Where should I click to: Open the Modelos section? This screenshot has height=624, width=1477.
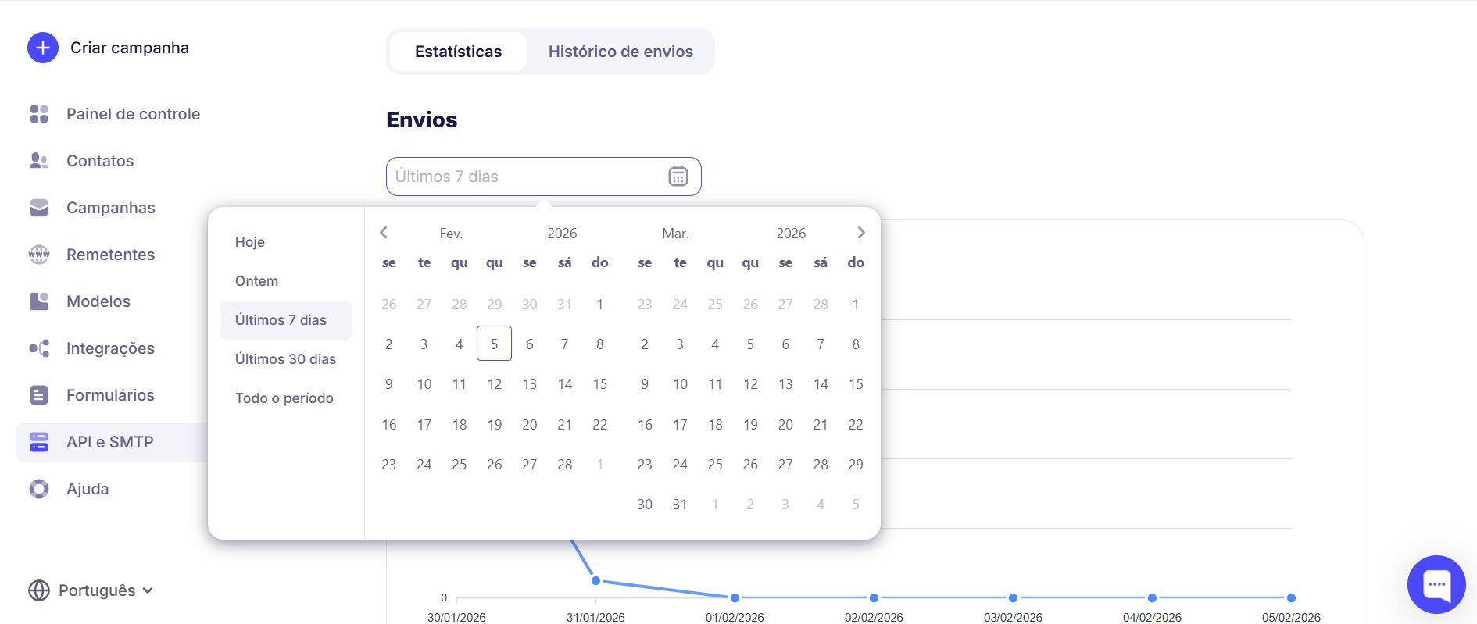click(98, 301)
